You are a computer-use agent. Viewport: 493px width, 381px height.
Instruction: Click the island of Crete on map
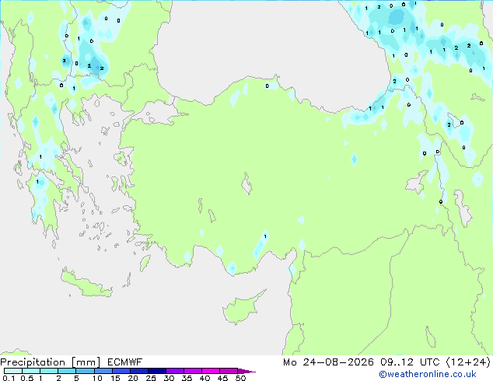click(86, 283)
